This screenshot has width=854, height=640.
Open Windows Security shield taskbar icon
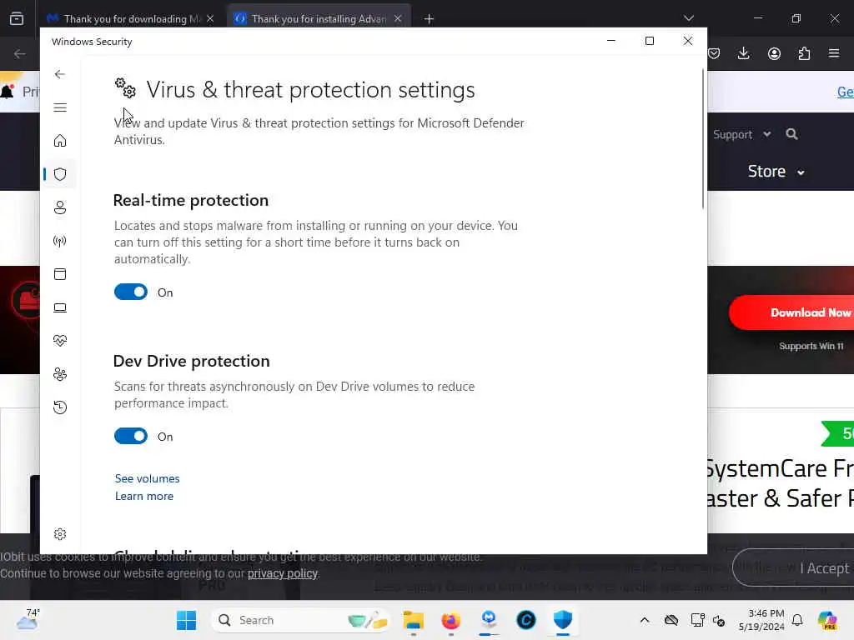[563, 620]
